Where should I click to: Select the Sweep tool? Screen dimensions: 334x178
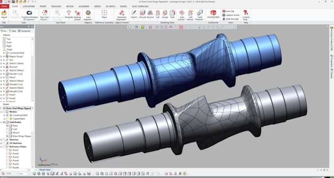pyautogui.click(x=165, y=14)
